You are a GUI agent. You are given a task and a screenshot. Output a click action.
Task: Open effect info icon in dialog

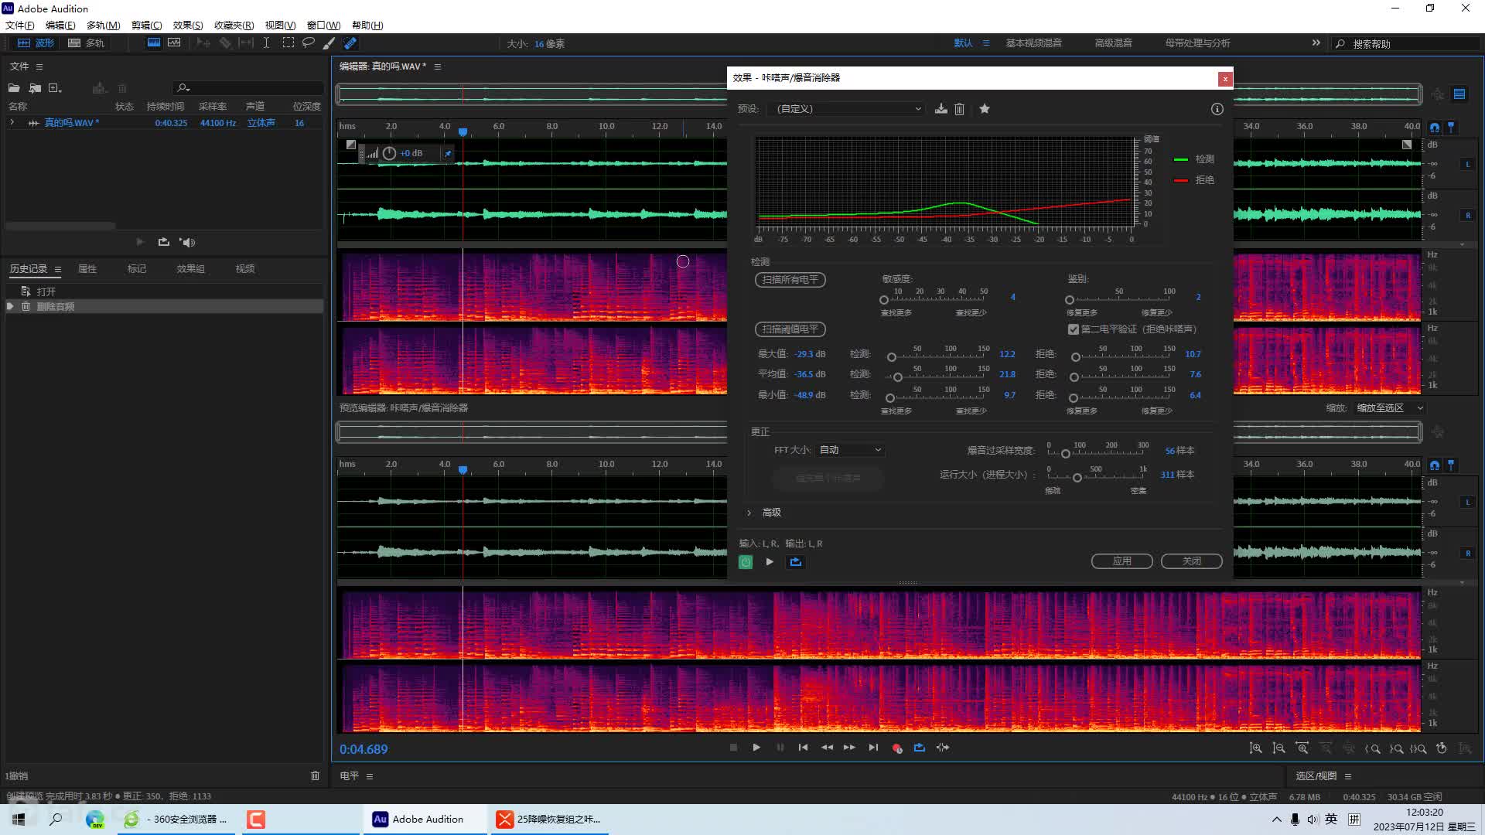click(1217, 109)
